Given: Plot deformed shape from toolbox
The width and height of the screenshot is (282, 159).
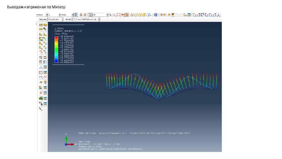Looking at the screenshot, I should click(45, 34).
